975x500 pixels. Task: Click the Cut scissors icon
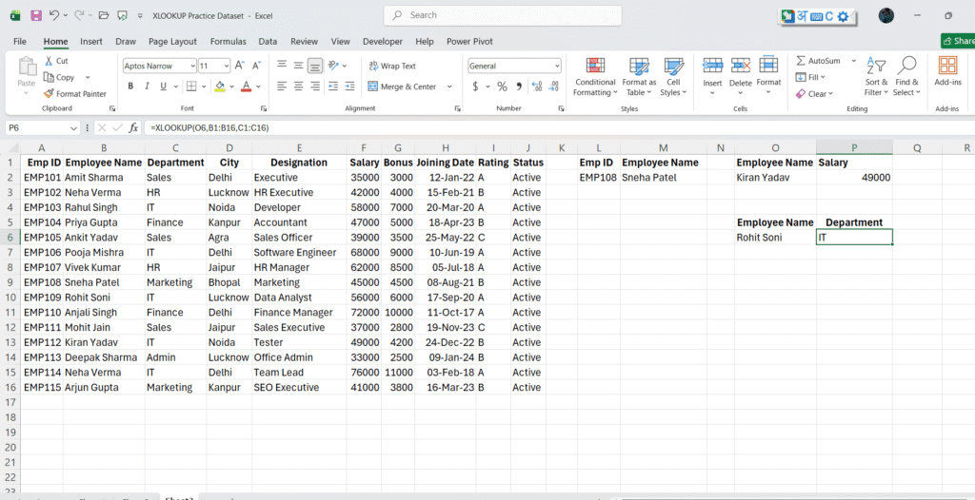point(50,61)
